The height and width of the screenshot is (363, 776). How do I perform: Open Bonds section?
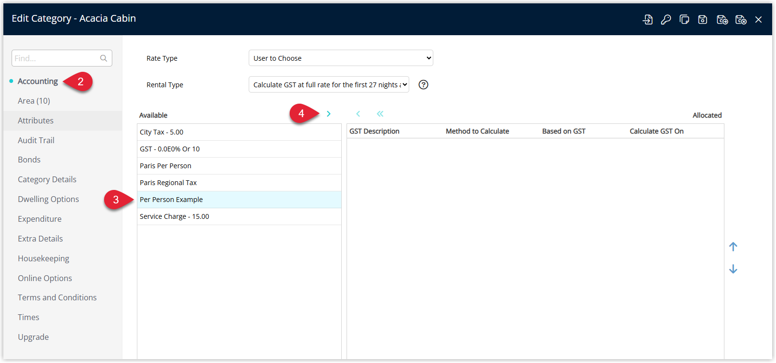29,160
